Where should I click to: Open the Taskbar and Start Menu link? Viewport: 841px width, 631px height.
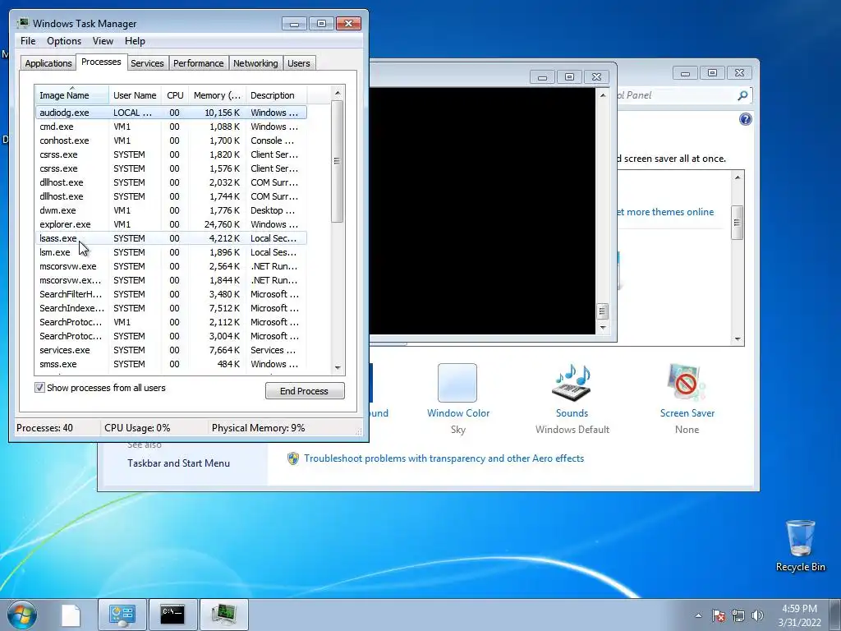pos(178,463)
